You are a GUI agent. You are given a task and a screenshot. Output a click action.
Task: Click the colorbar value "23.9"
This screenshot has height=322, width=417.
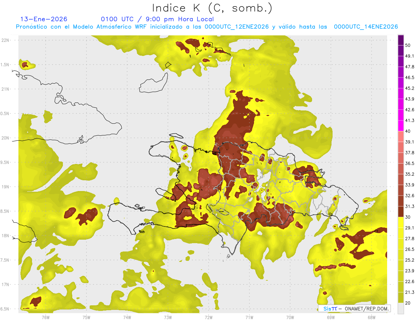pos(410,271)
